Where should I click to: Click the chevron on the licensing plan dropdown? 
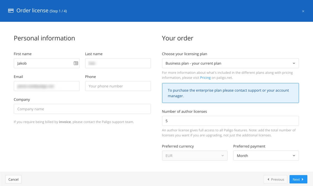pos(293,63)
